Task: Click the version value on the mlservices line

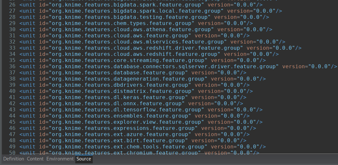Action: pos(268,42)
